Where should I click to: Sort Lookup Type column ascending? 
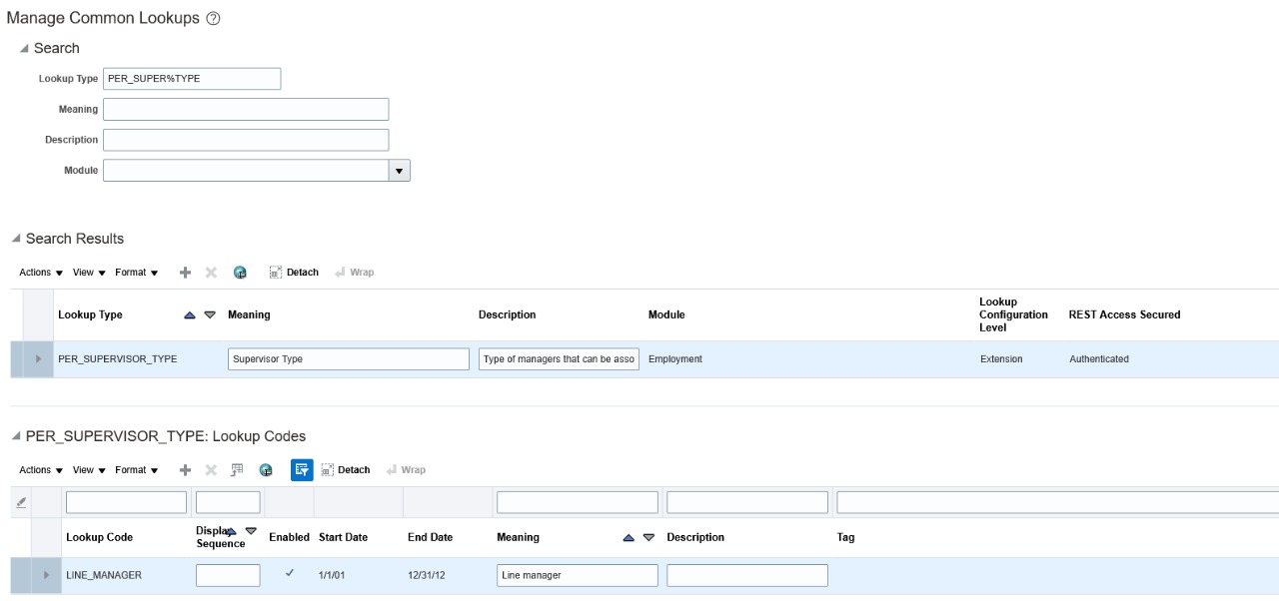click(190, 314)
